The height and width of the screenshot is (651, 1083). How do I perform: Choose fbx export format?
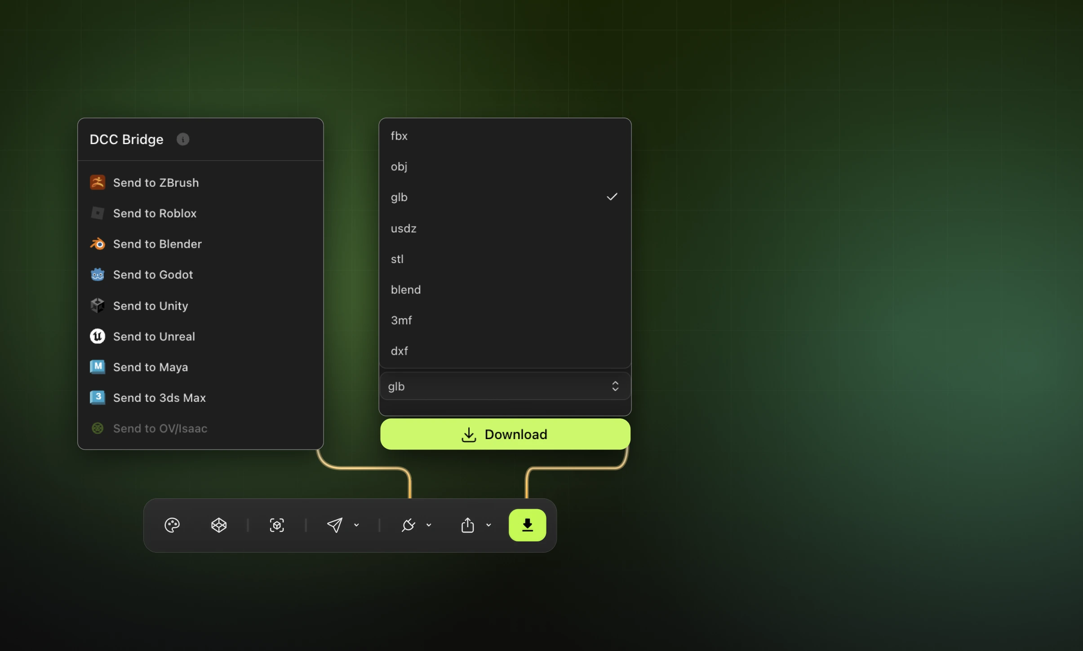[x=505, y=136]
